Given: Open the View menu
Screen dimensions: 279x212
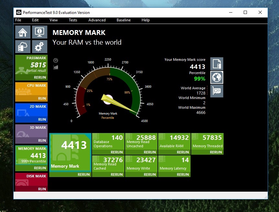Looking at the screenshot, I should tap(53, 20).
